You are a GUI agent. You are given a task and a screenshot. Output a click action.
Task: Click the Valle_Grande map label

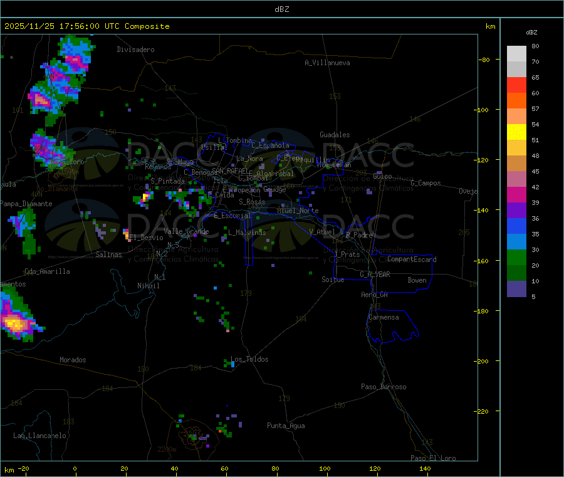click(x=186, y=231)
